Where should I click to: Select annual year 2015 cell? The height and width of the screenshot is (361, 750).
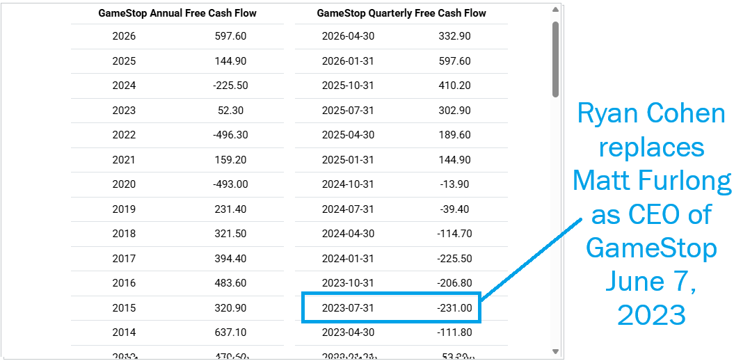click(x=124, y=308)
